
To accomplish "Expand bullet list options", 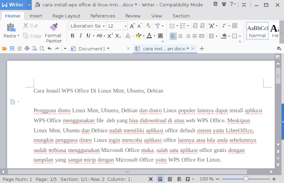I will 177,26.
